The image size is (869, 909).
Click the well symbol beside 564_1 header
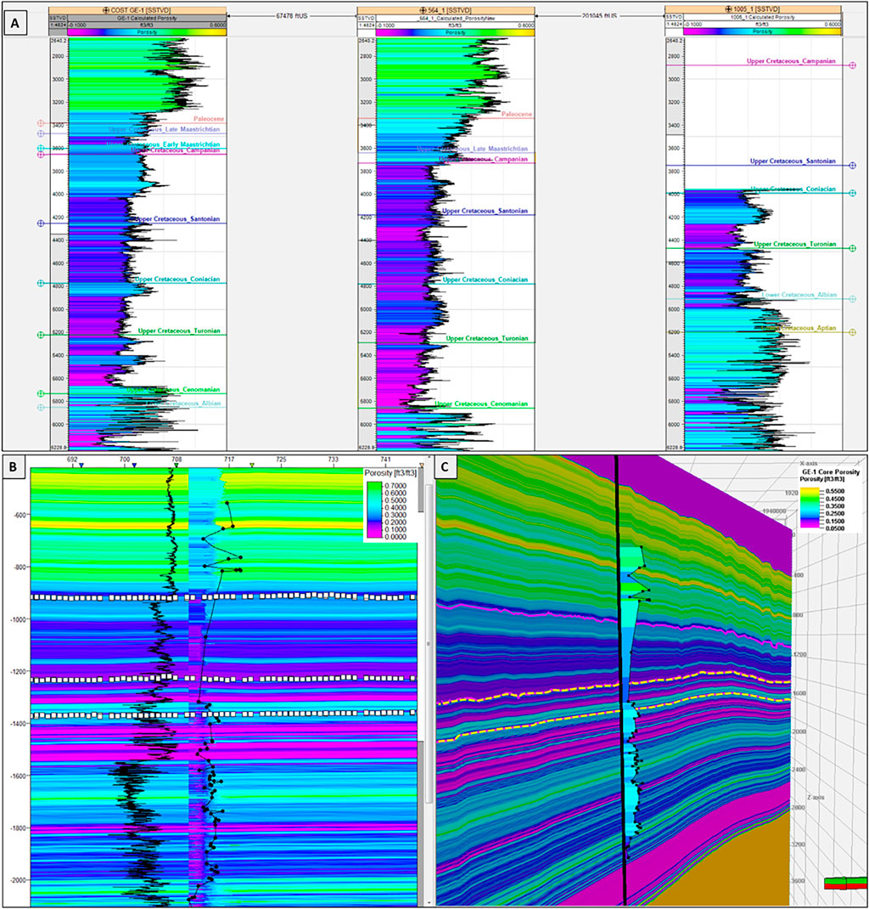(423, 10)
